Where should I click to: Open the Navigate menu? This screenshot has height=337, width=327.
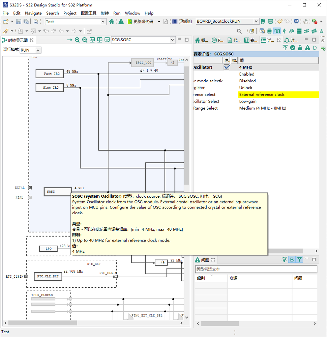click(33, 13)
